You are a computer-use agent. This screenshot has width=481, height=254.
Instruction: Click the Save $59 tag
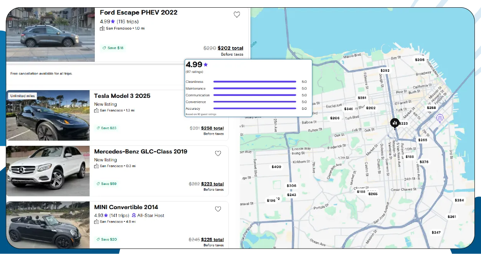107,184
